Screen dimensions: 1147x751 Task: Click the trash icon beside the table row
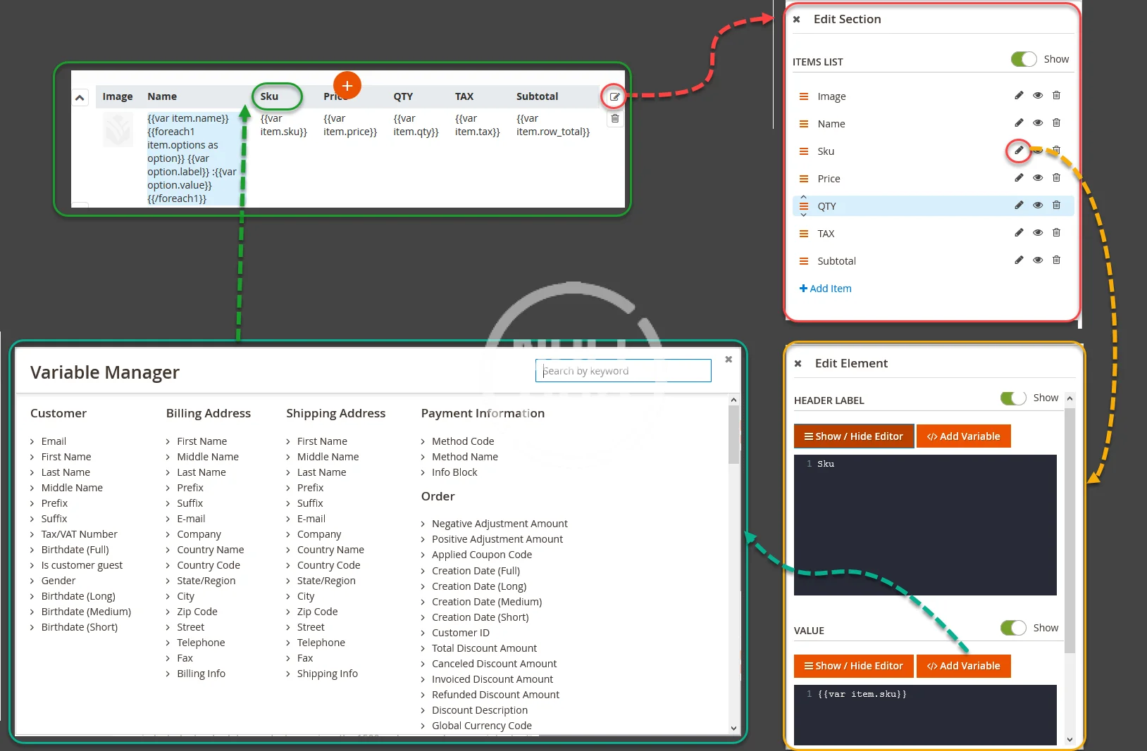click(614, 119)
